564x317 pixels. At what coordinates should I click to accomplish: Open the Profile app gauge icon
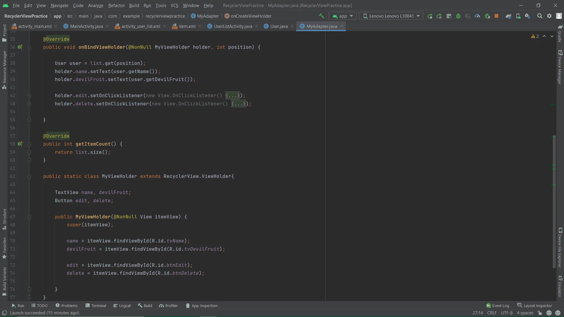click(x=477, y=16)
